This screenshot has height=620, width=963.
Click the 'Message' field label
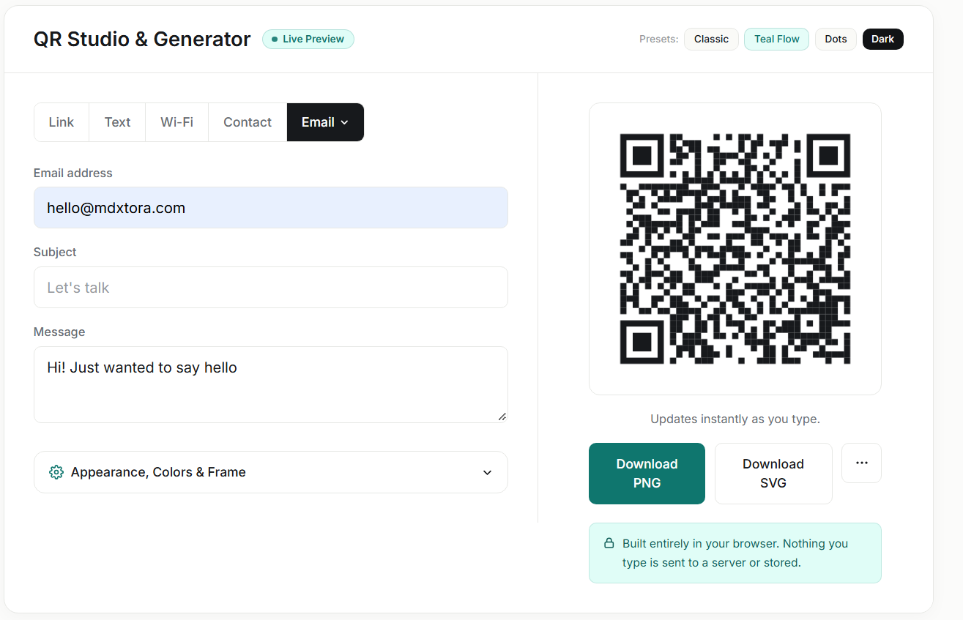point(59,332)
